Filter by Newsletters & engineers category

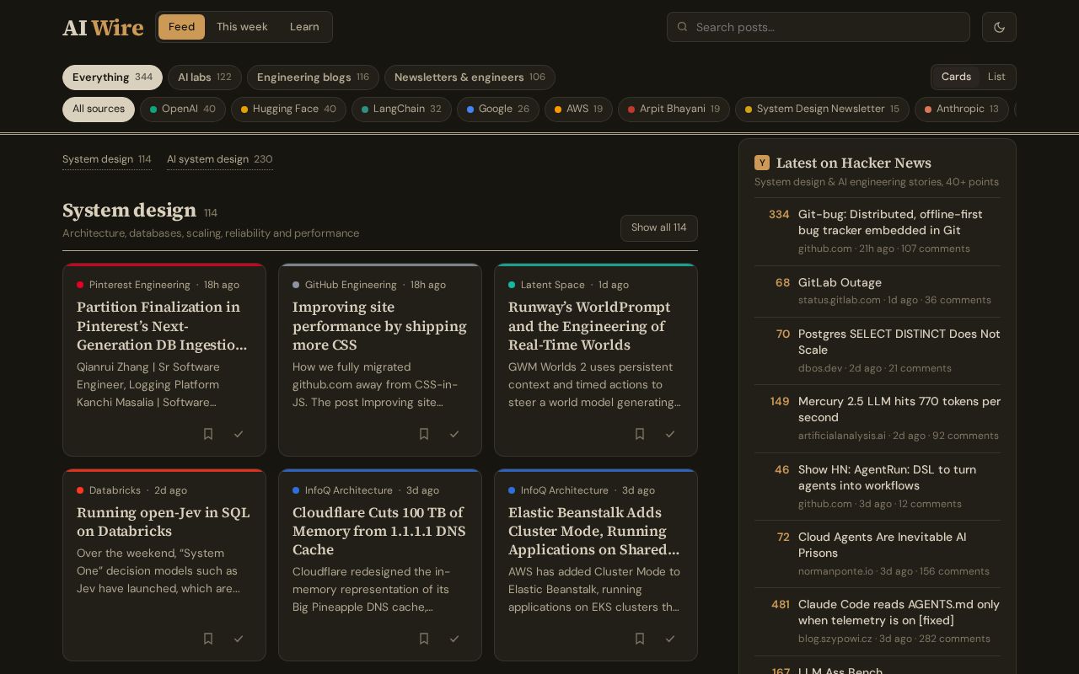[470, 78]
